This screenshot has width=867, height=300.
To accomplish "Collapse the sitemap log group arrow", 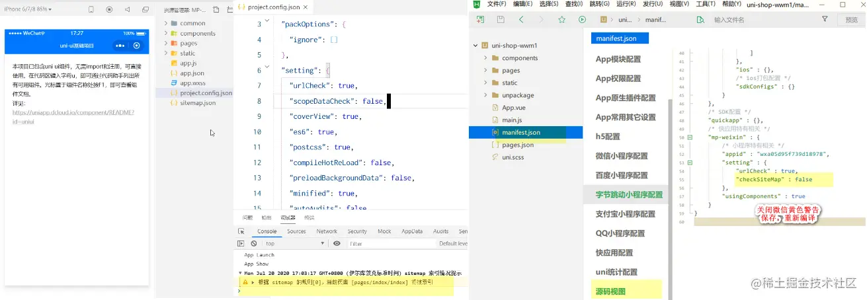I will [241, 273].
